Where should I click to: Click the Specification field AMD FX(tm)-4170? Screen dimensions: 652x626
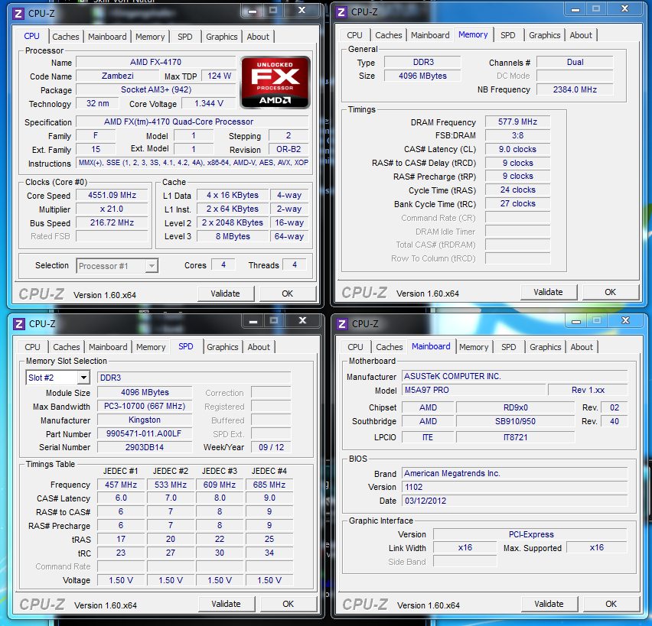point(192,122)
